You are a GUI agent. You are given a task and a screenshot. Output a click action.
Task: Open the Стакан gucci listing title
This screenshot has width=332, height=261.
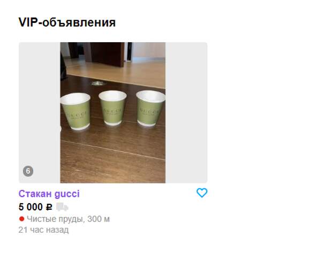(x=49, y=194)
